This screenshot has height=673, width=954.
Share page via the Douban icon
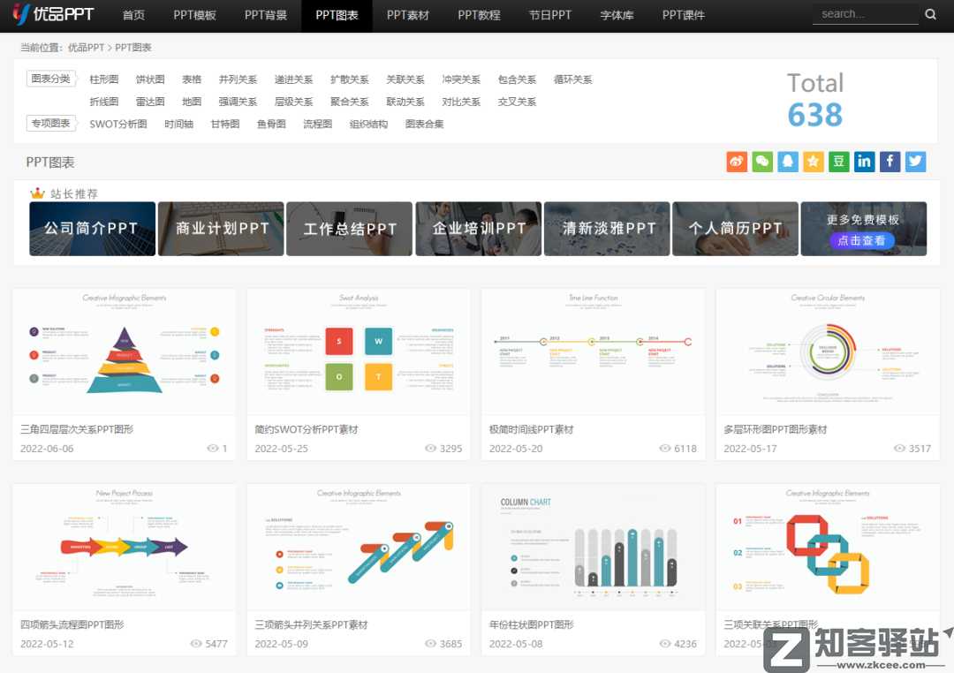pyautogui.click(x=838, y=162)
